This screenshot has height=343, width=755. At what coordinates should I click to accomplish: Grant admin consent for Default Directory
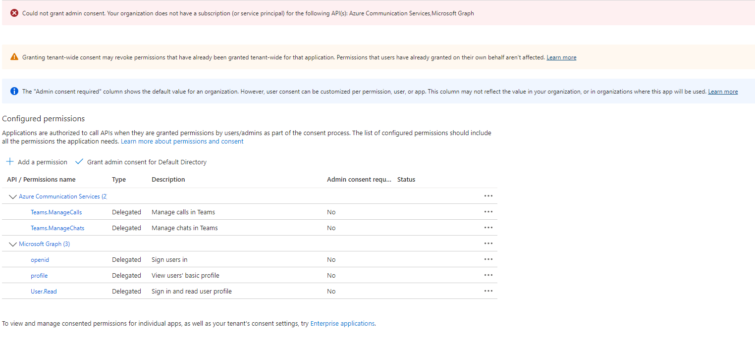pos(141,162)
